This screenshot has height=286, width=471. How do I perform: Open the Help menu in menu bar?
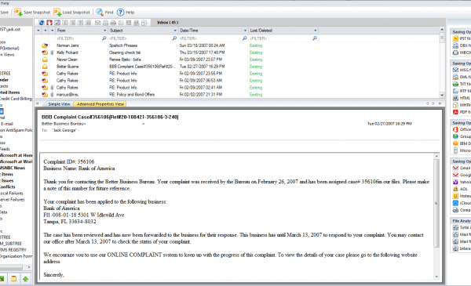pos(5,3)
